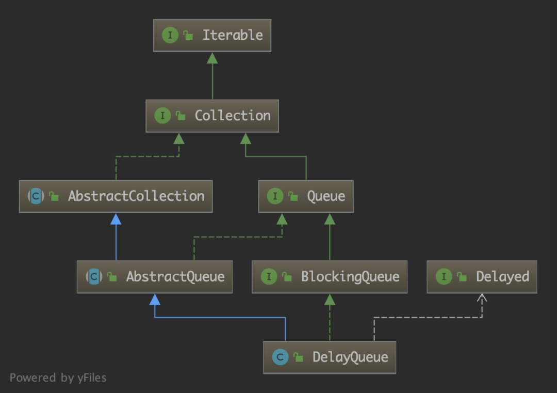The height and width of the screenshot is (393, 557).
Task: Click the green unlock icon on Iterable
Action: (x=188, y=35)
